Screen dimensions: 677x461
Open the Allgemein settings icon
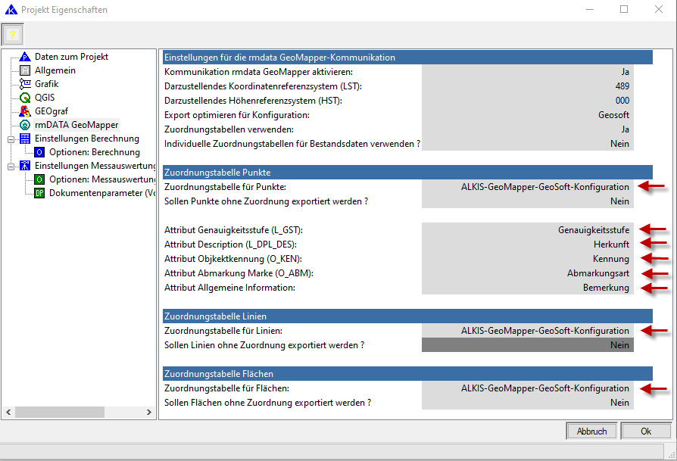tap(25, 70)
